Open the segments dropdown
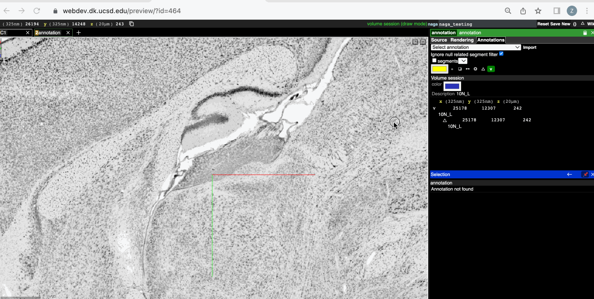 [463, 61]
